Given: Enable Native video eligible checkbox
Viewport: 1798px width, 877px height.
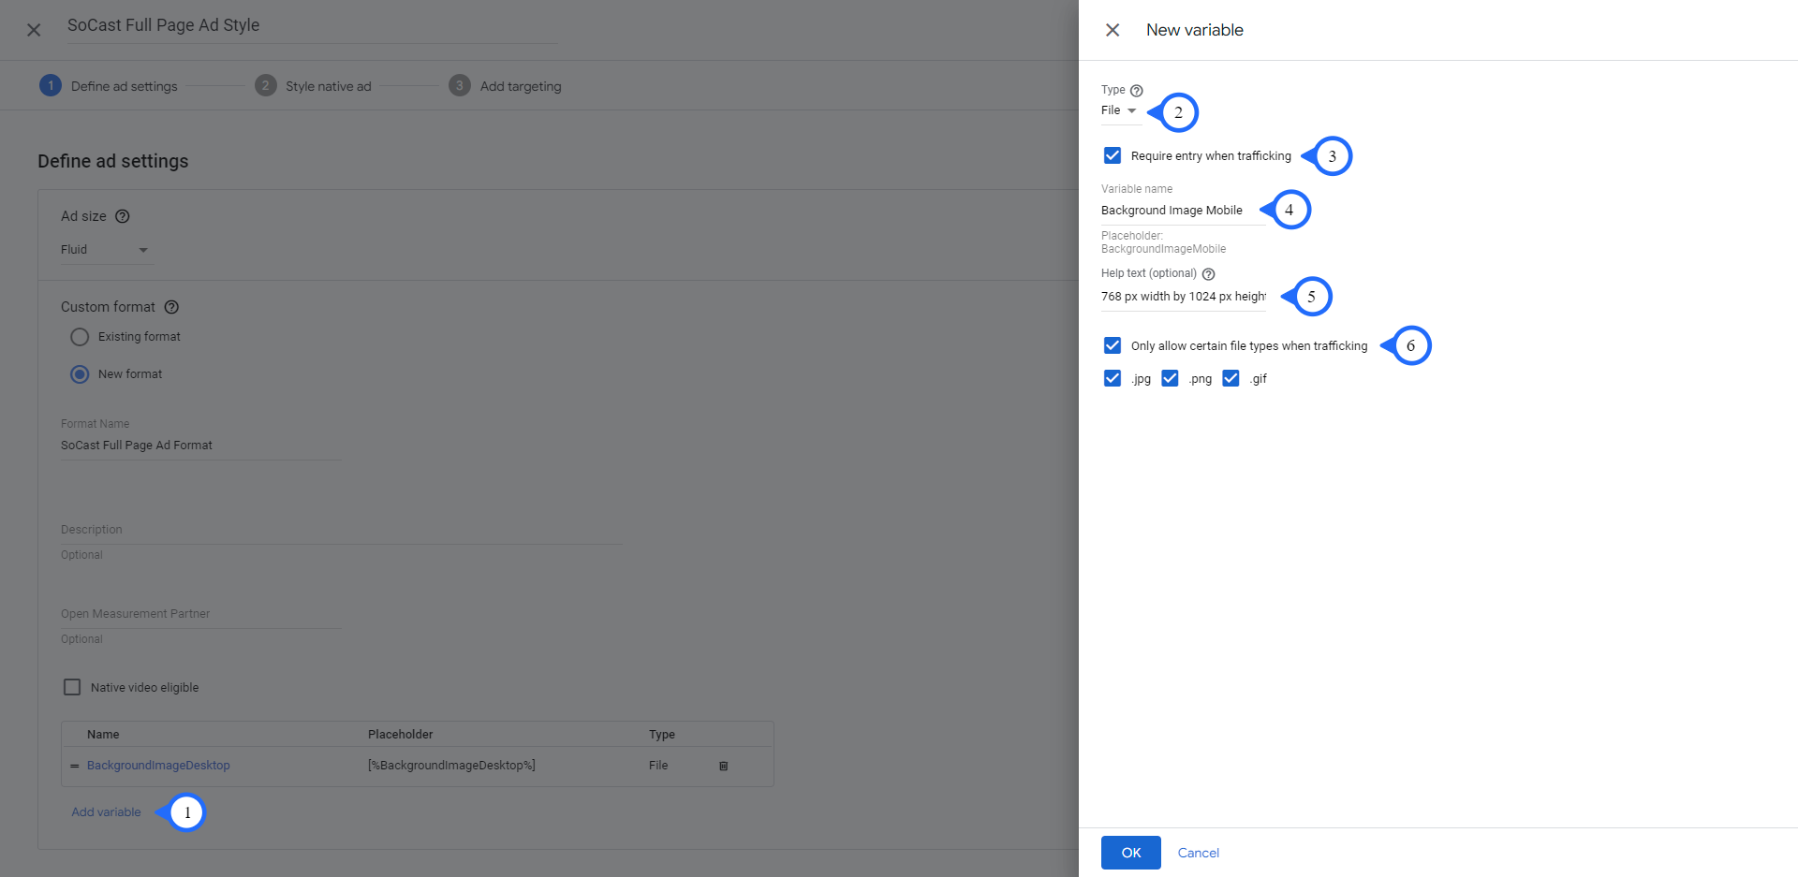Looking at the screenshot, I should [x=72, y=687].
